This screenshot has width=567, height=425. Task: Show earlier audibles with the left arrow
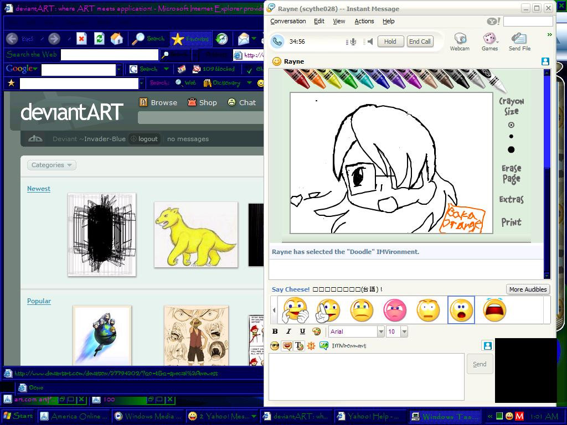coord(274,310)
